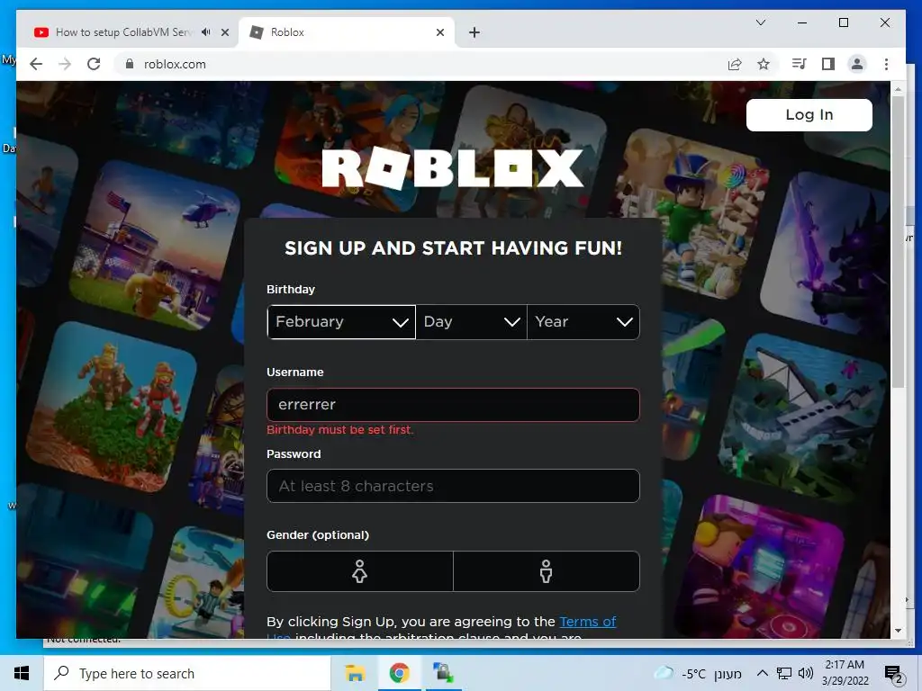Bookmark this page with the star icon
The image size is (922, 691).
pos(764,64)
